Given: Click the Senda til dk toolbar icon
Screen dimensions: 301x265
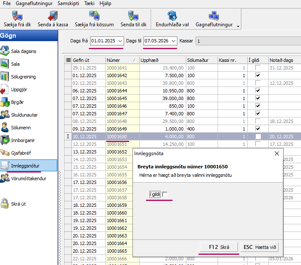Looking at the screenshot, I should click(x=133, y=16).
